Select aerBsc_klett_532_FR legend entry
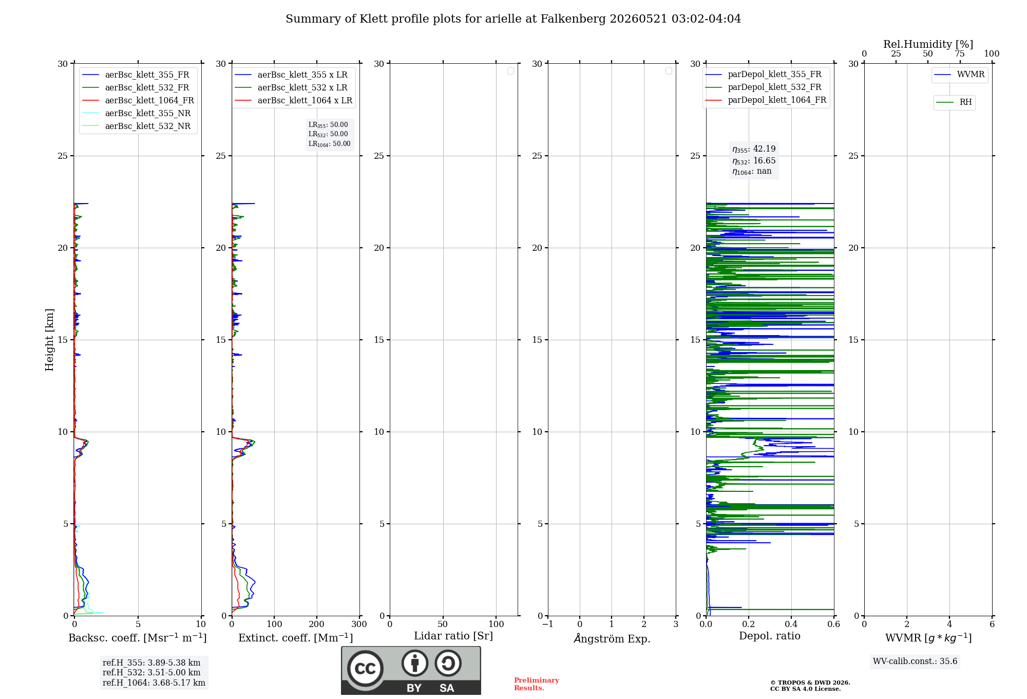This screenshot has height=699, width=1027. tap(136, 87)
